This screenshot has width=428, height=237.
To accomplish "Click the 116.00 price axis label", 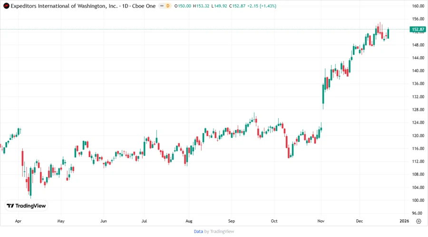I will pos(418,148).
